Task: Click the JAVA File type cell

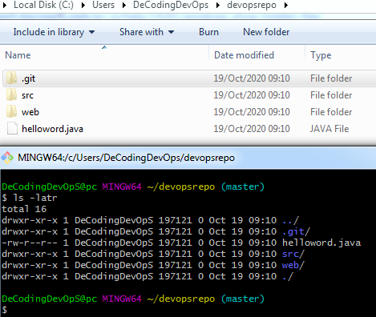Action: pyautogui.click(x=330, y=129)
